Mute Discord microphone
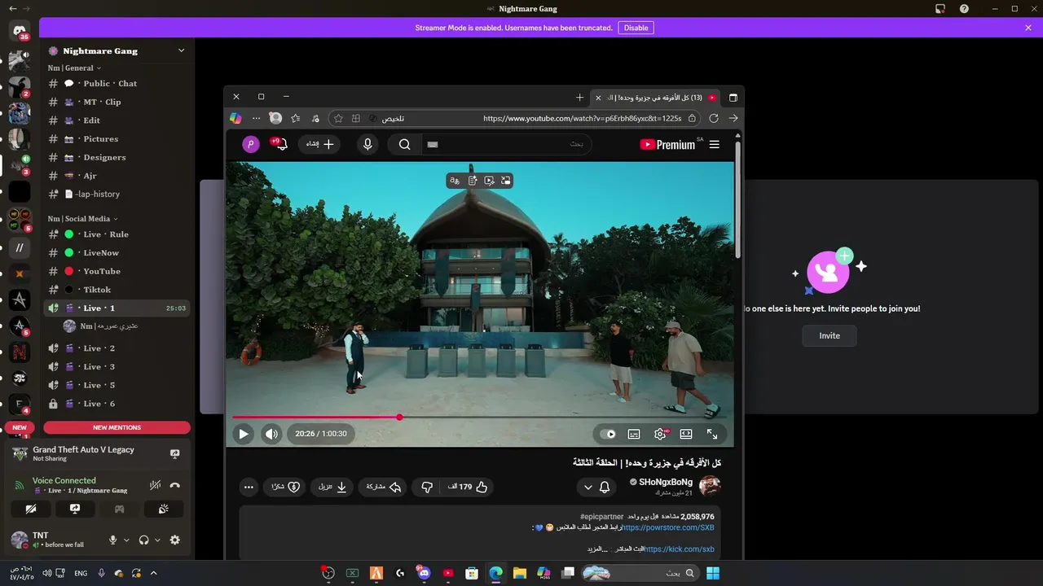 coord(113,540)
